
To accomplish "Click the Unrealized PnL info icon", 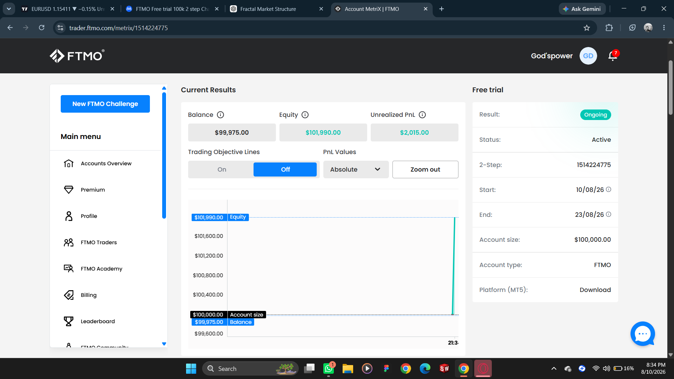I will tap(422, 115).
